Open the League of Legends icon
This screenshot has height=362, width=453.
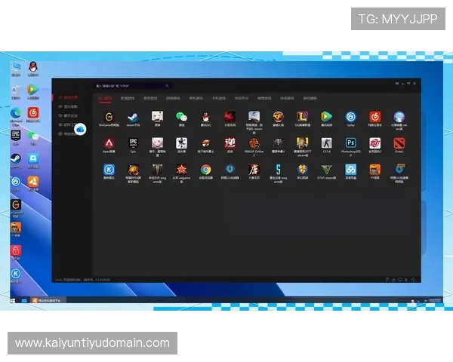tap(303, 119)
